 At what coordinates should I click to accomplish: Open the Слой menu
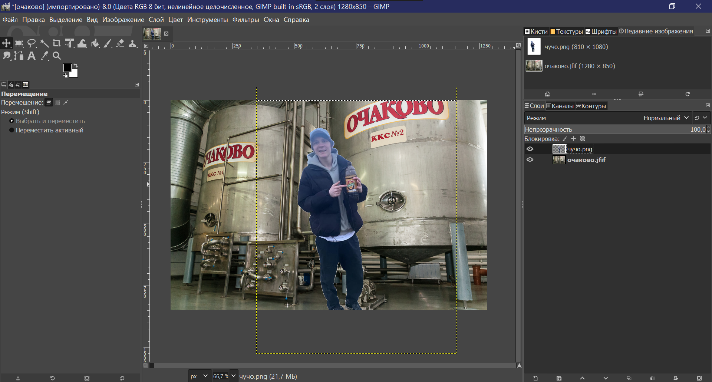(156, 20)
